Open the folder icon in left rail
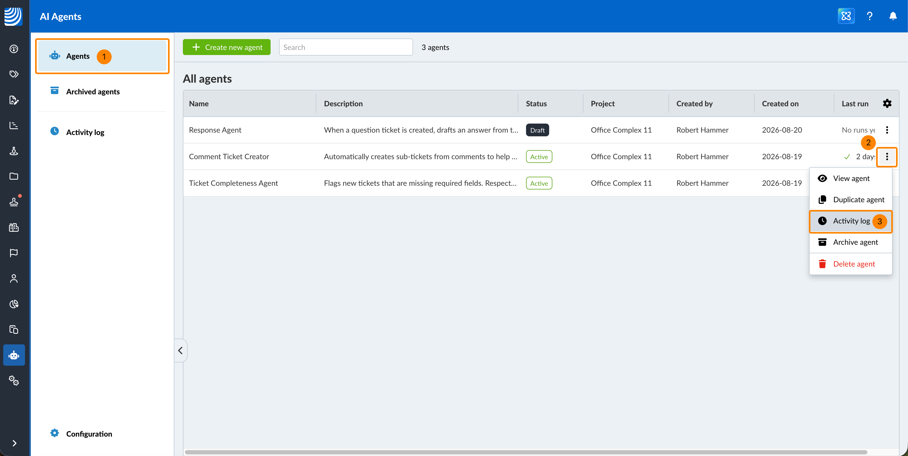Screen dimensions: 908x456 (x=14, y=176)
